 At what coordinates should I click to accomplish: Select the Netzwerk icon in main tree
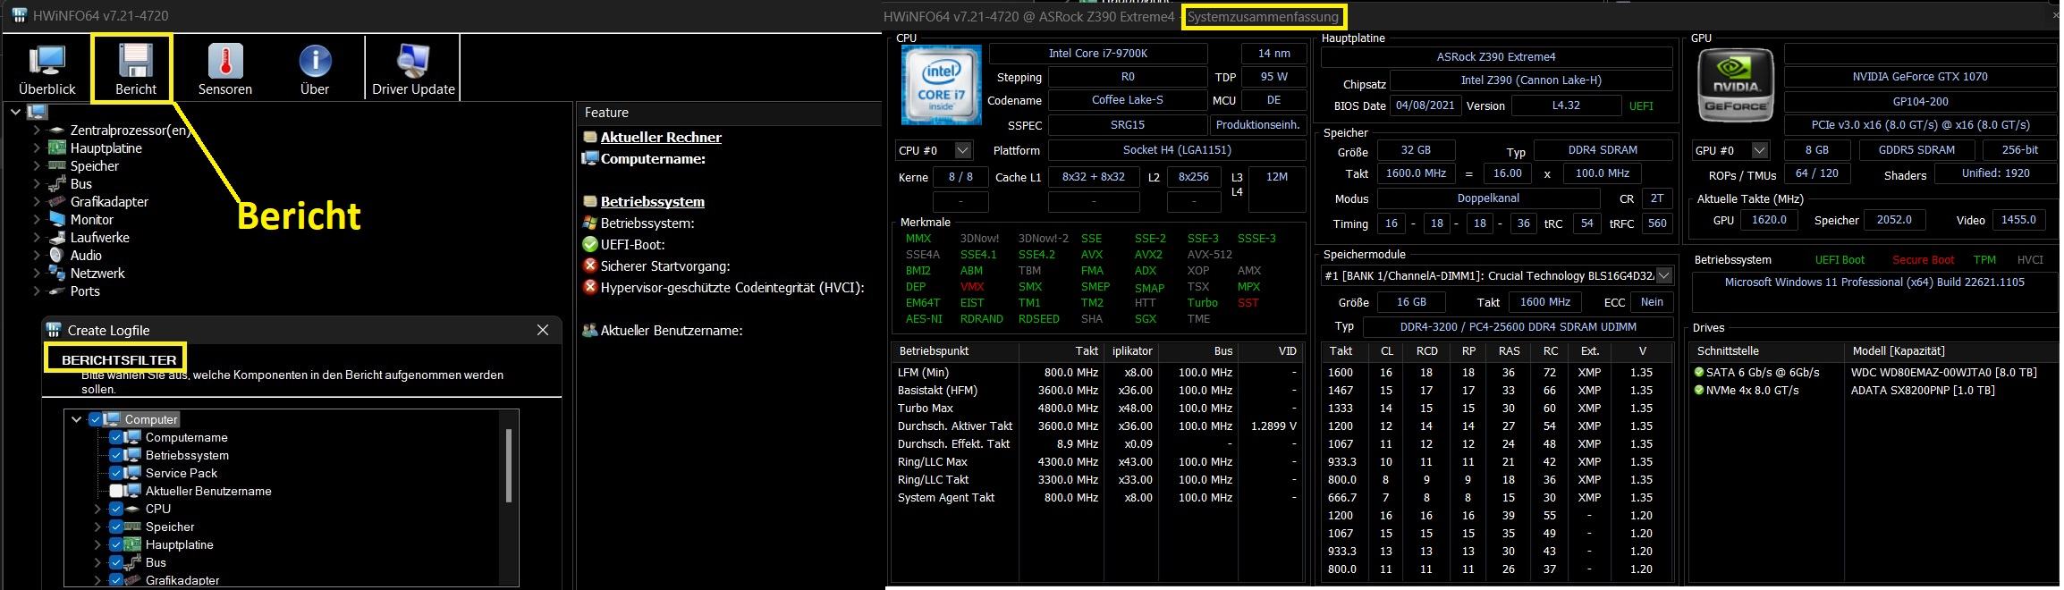point(56,274)
